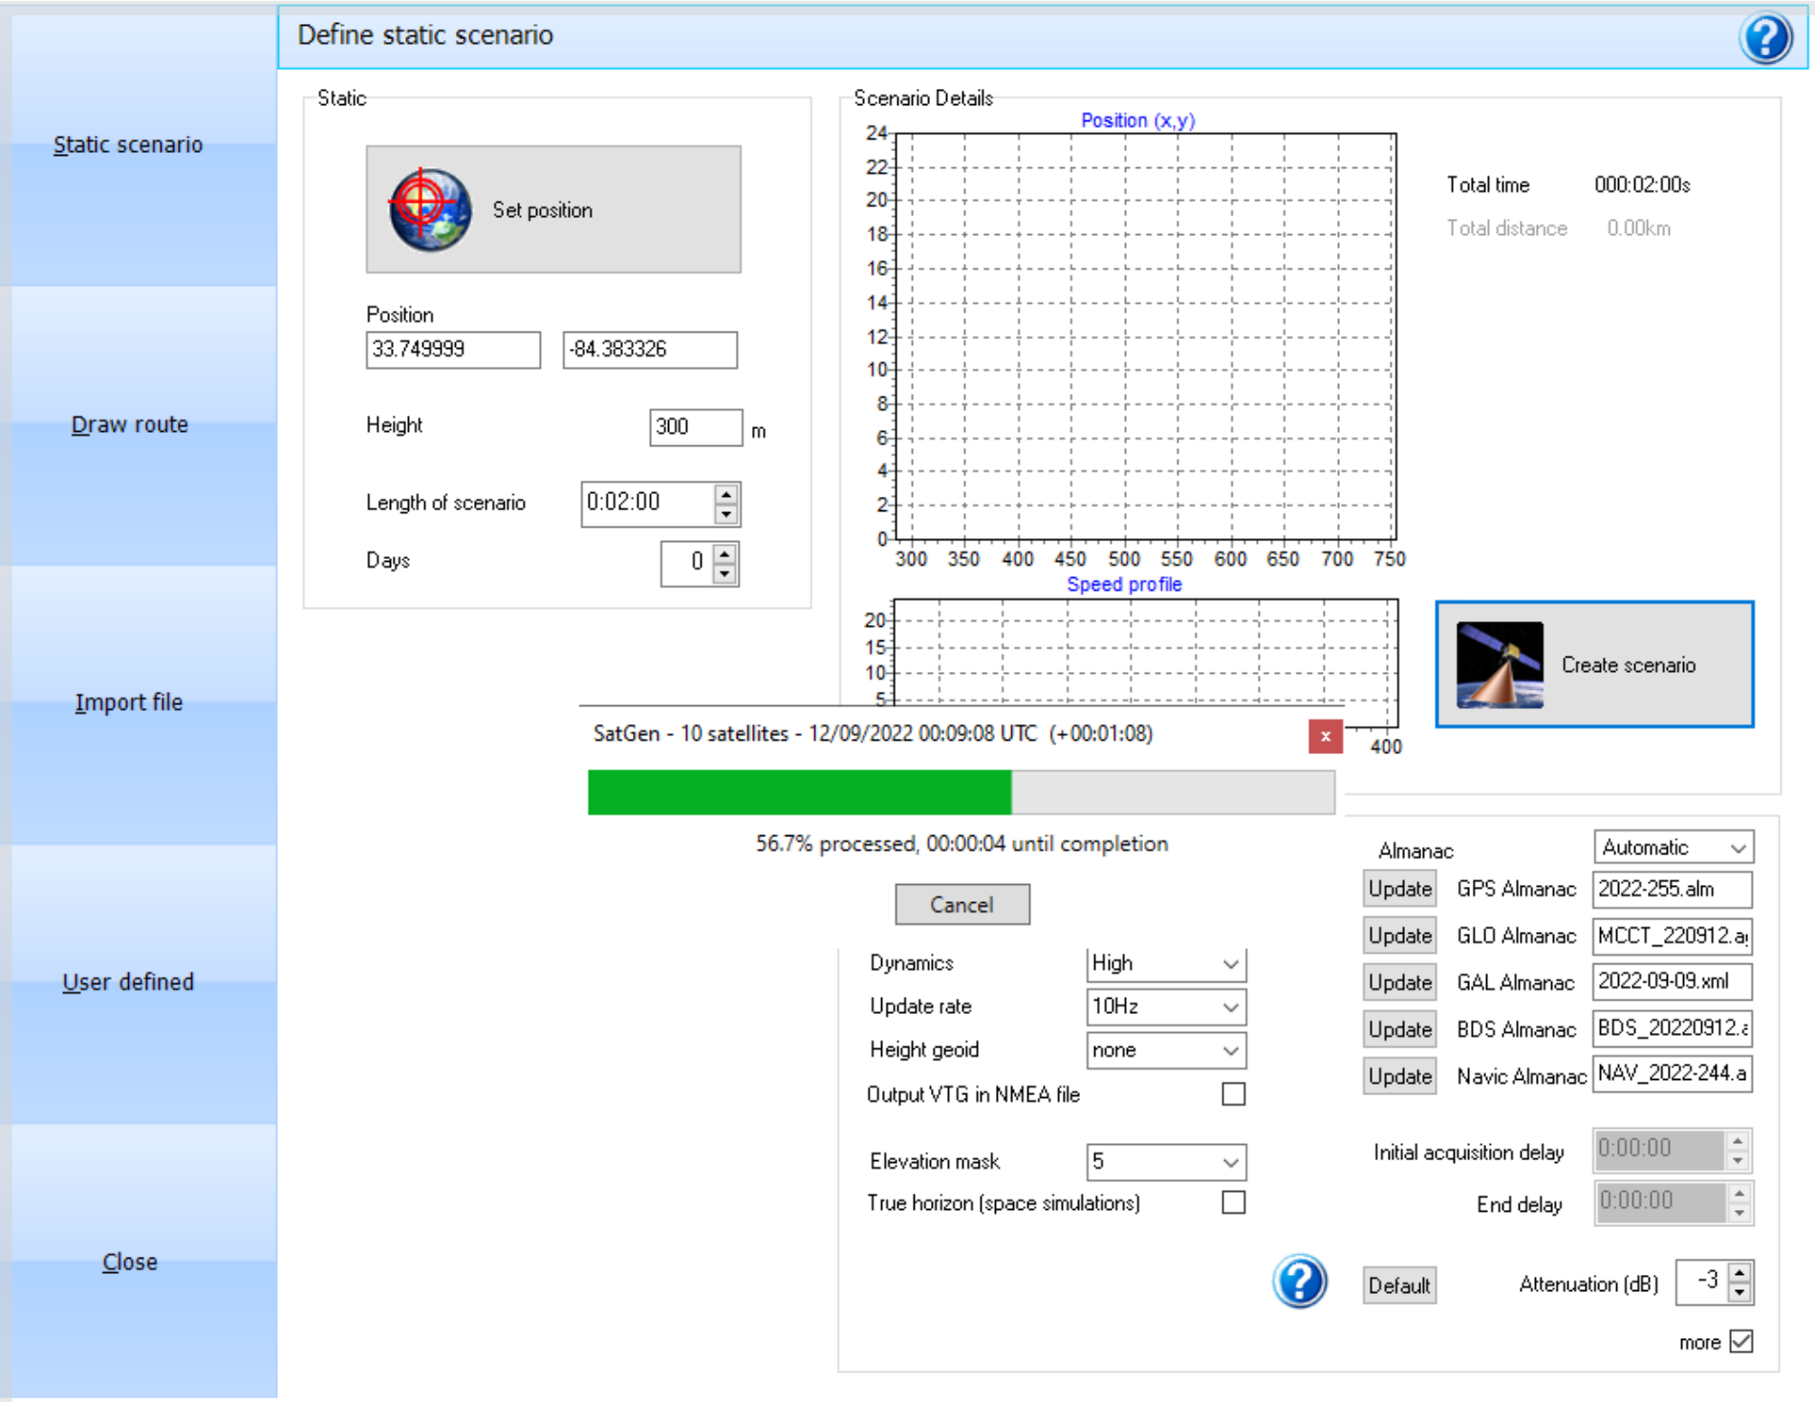
Task: Increase Days with the up arrow
Action: [725, 553]
